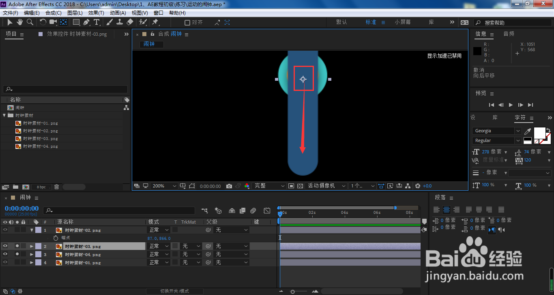Enable the 对齐 snapping checkbox

(187, 23)
